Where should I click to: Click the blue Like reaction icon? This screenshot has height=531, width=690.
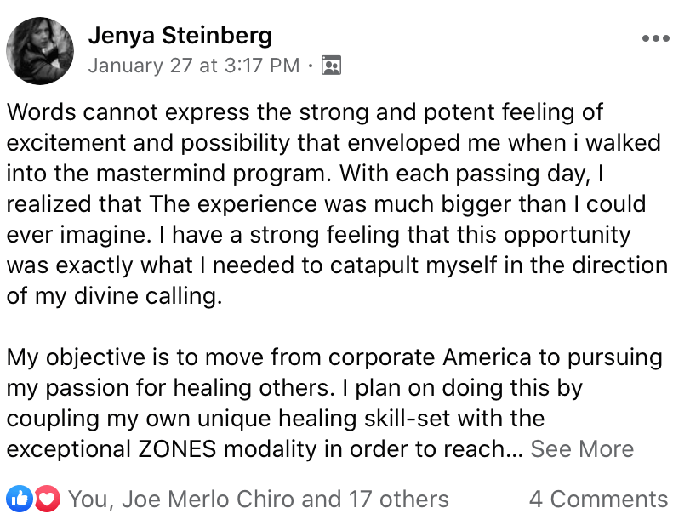(19, 499)
